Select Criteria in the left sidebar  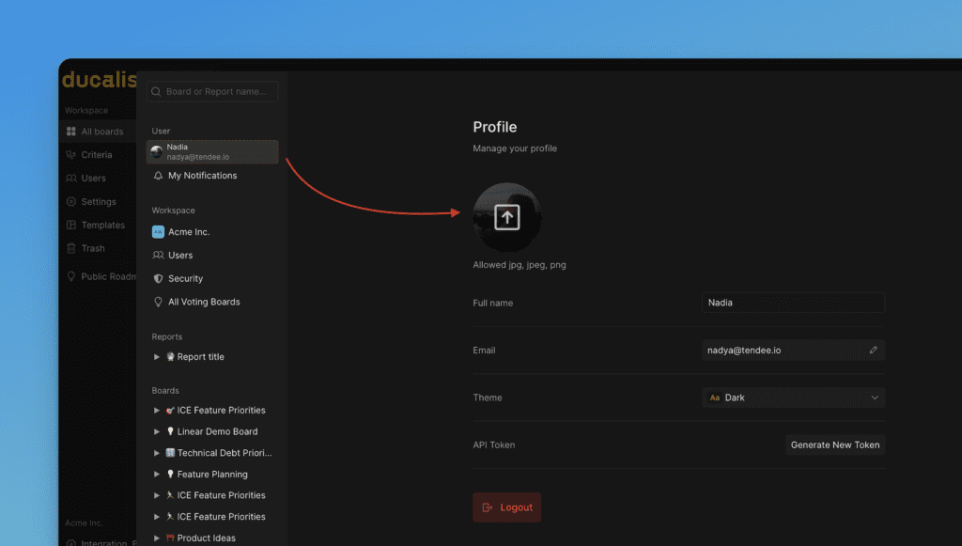pos(96,155)
